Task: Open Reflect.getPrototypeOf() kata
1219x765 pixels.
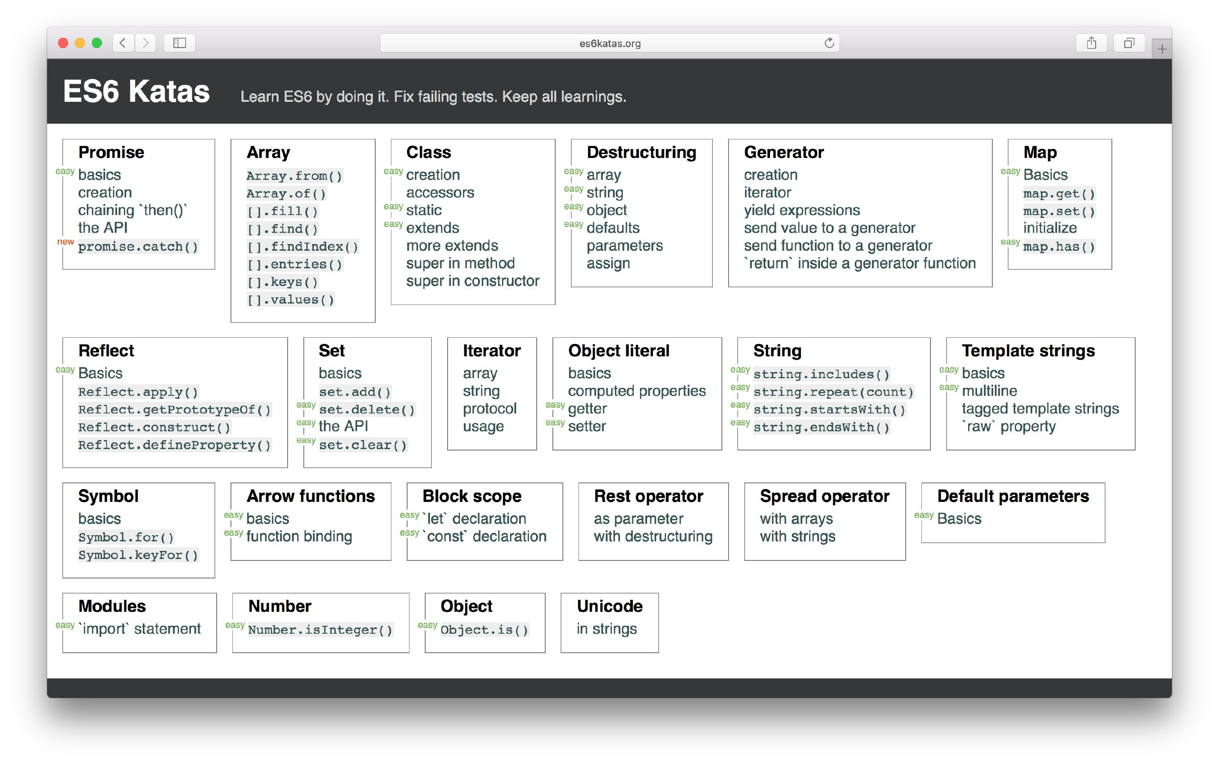Action: [x=175, y=410]
